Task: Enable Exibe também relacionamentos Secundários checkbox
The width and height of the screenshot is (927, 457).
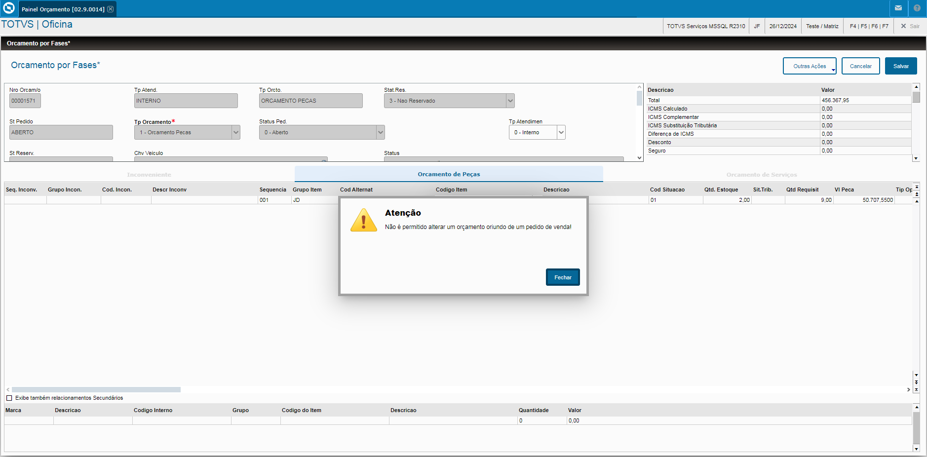Action: [9, 398]
